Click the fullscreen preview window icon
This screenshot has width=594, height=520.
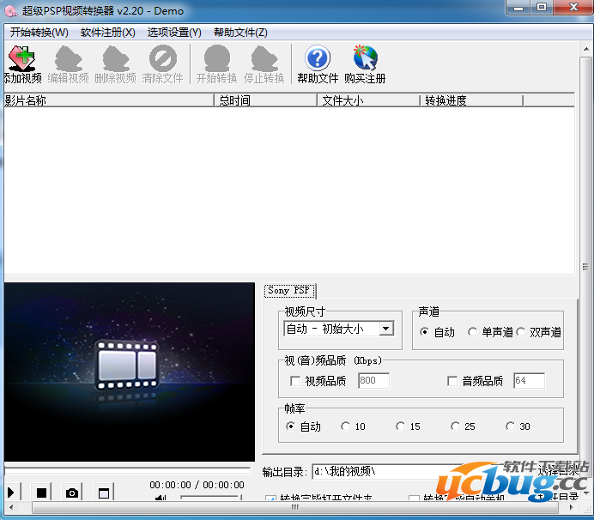click(104, 493)
